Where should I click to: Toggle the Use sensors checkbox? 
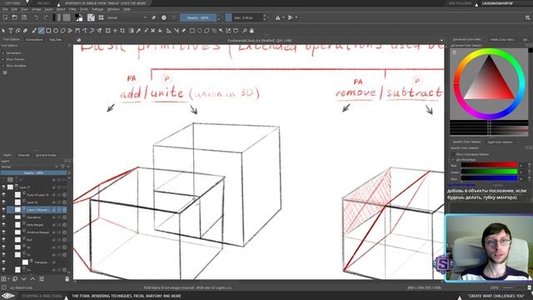click(x=3, y=53)
